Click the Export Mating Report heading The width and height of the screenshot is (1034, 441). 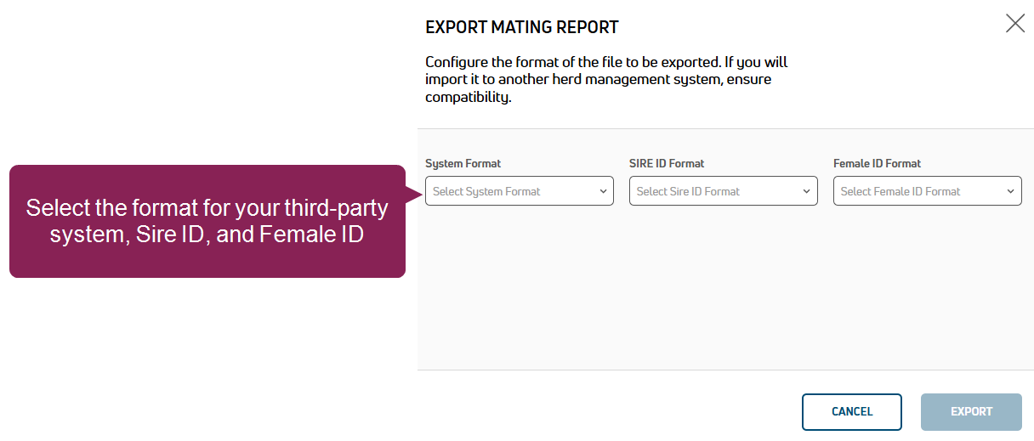pyautogui.click(x=521, y=27)
